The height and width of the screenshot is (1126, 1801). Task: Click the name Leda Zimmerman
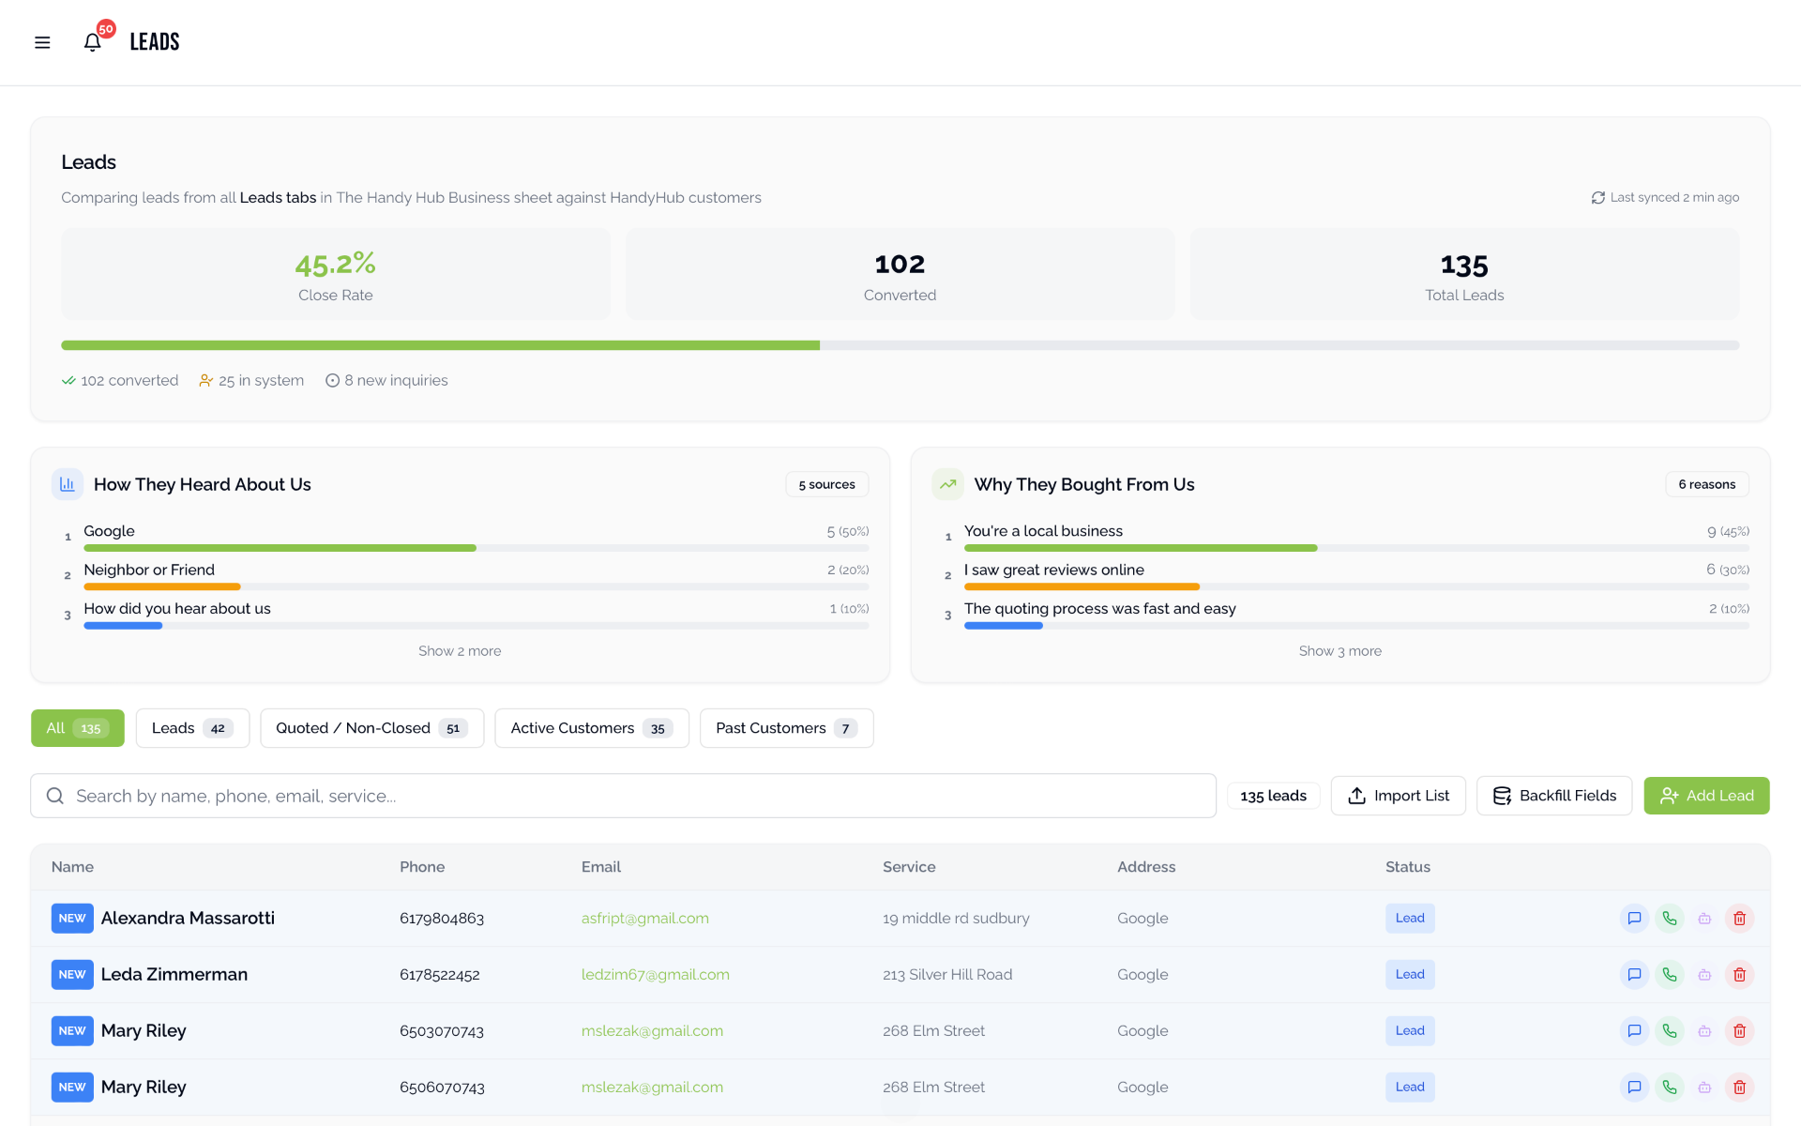click(x=174, y=975)
